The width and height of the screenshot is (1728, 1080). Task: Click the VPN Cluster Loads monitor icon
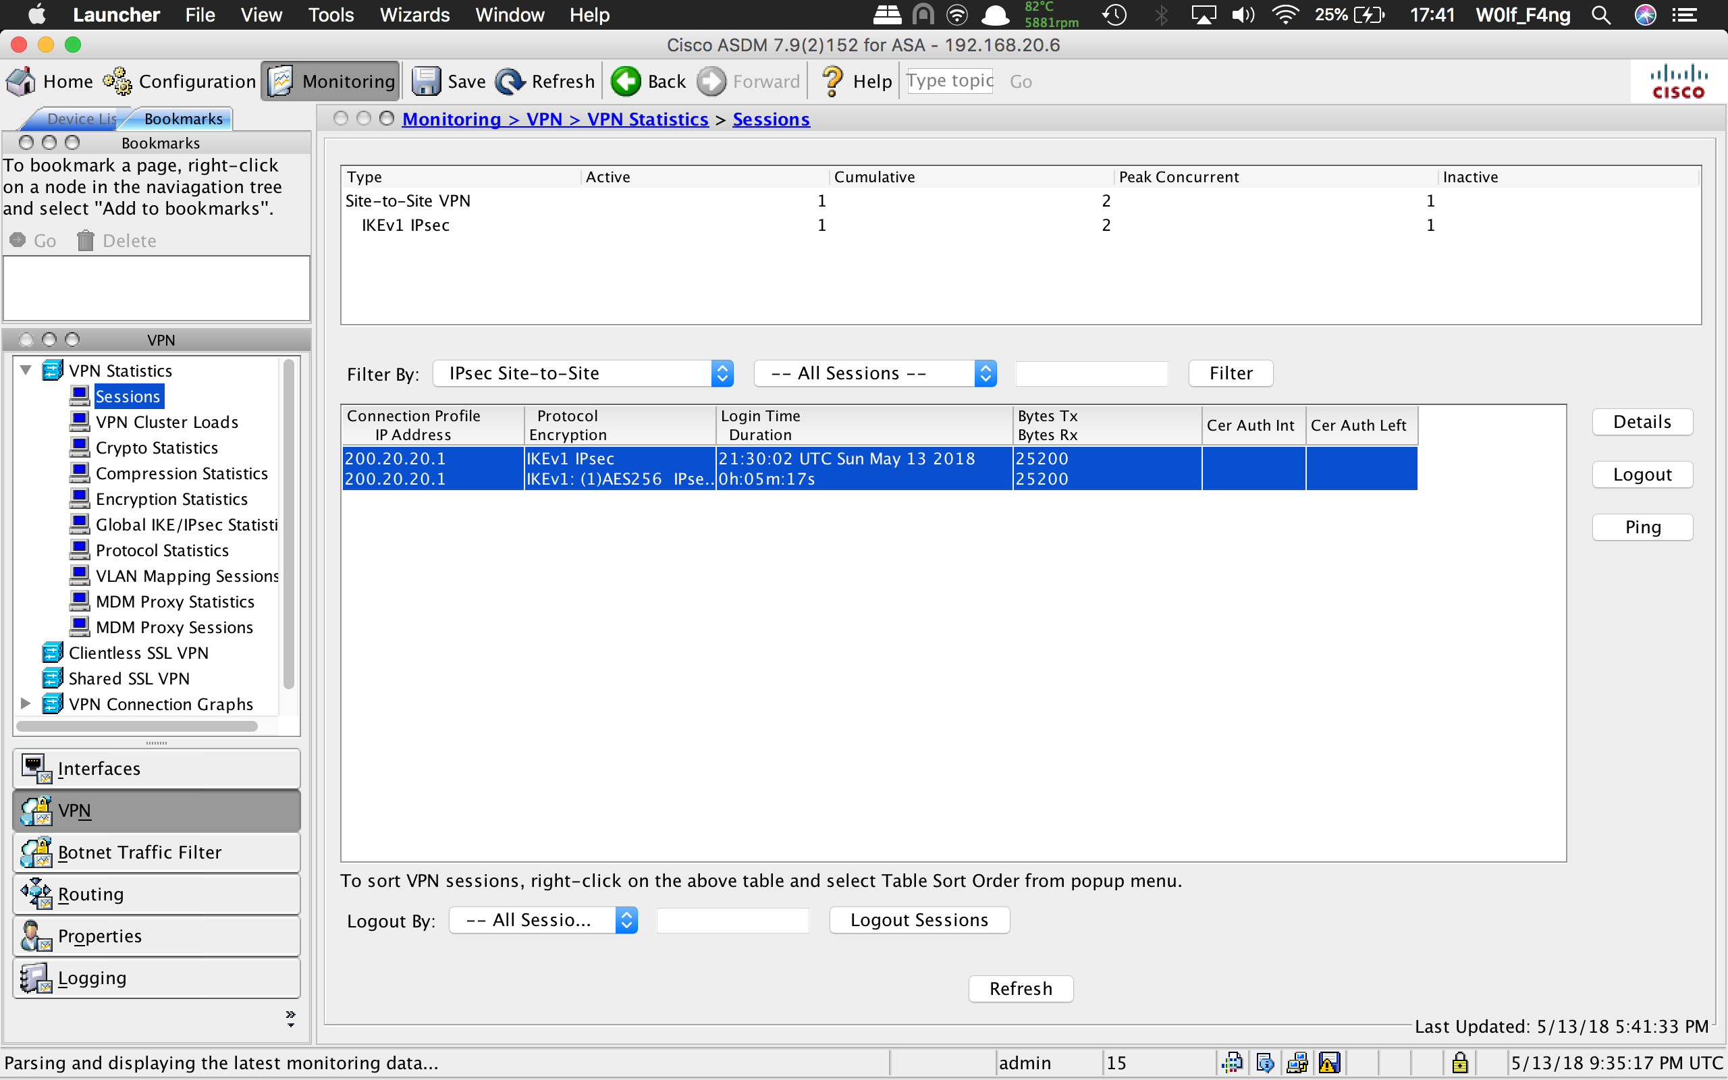coord(80,421)
